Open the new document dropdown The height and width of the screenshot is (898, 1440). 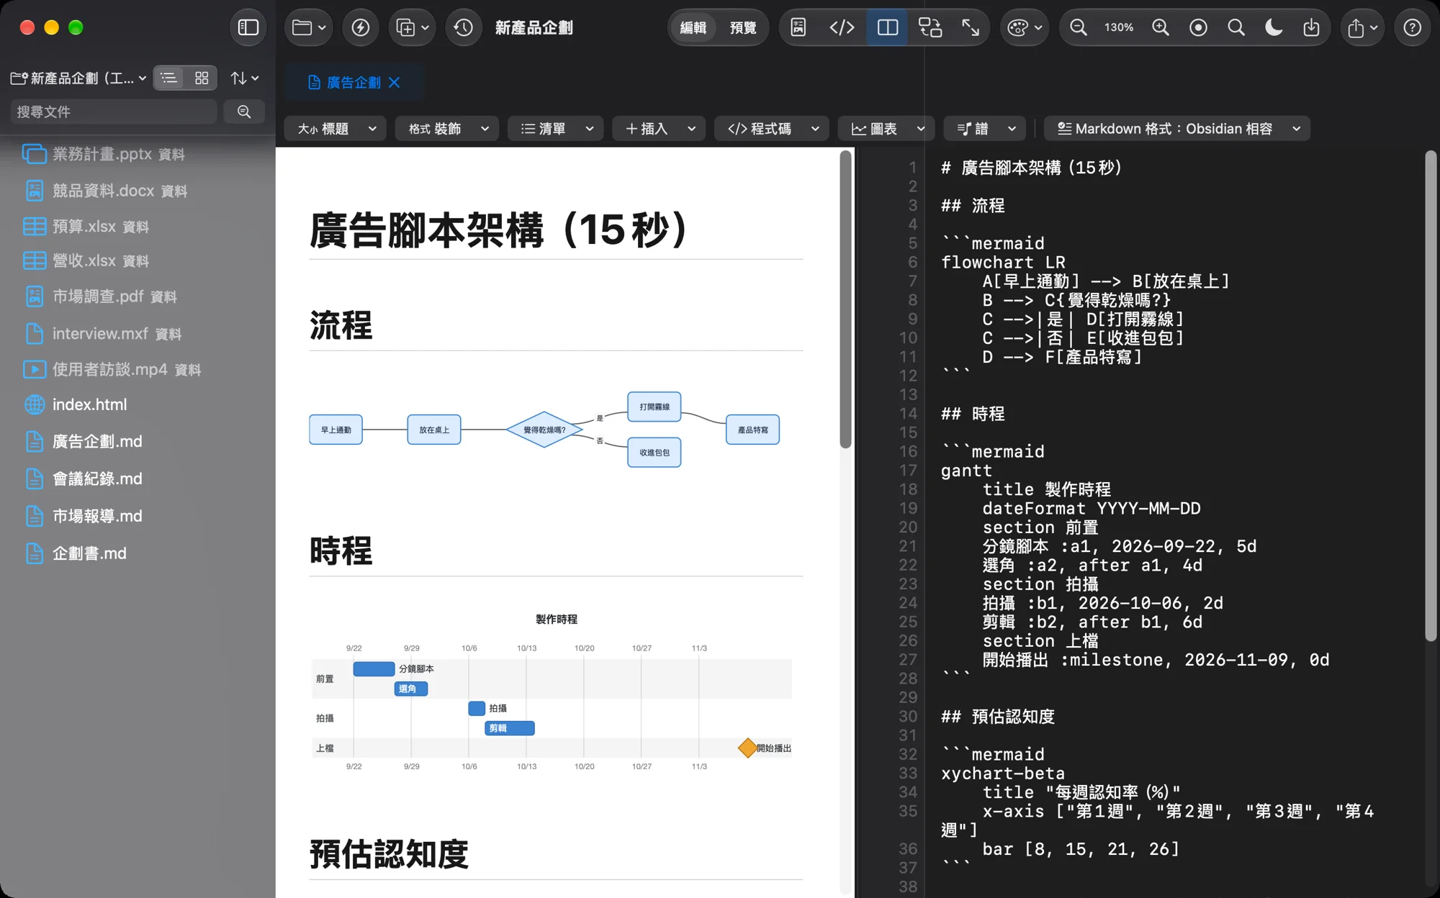(x=413, y=27)
